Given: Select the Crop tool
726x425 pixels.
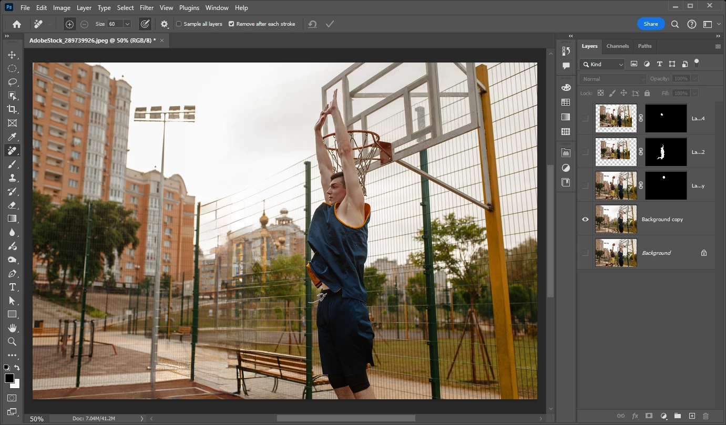Looking at the screenshot, I should point(12,109).
